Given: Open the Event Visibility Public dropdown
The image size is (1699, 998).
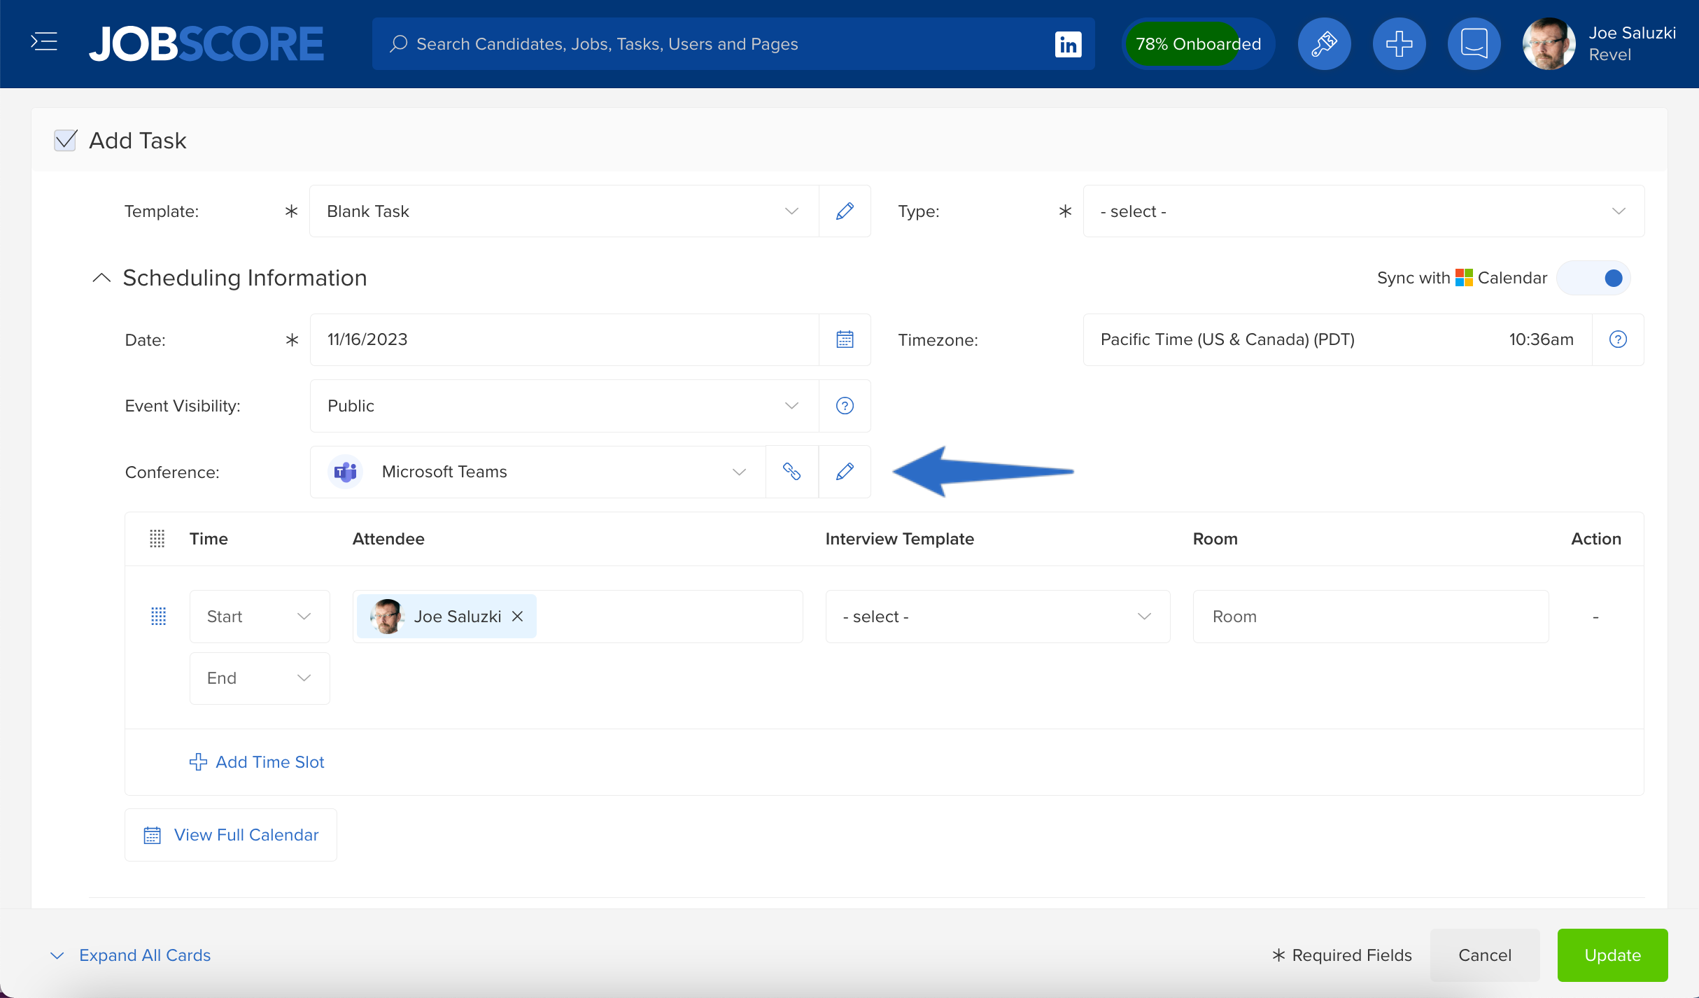Looking at the screenshot, I should tap(564, 406).
